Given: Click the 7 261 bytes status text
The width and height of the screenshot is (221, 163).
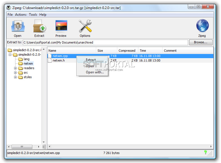Looking at the screenshot, I should pos(111,153).
